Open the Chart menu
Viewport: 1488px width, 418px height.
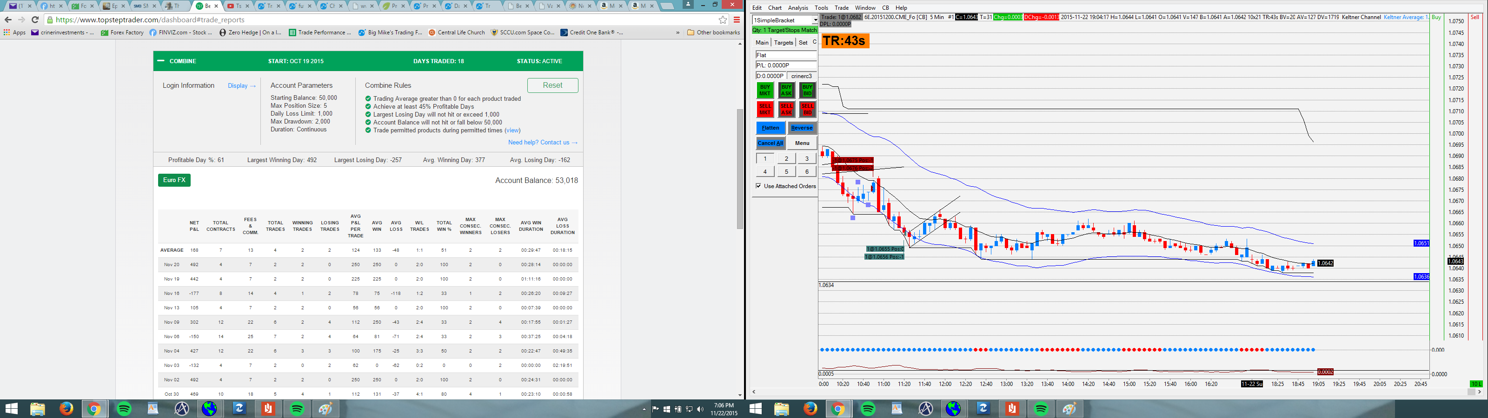click(775, 8)
